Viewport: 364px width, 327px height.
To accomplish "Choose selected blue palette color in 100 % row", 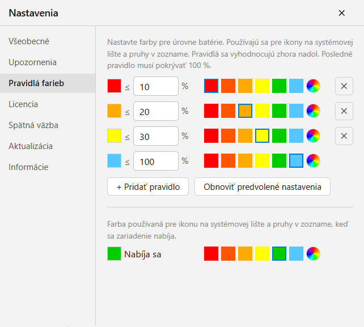I will [x=296, y=160].
